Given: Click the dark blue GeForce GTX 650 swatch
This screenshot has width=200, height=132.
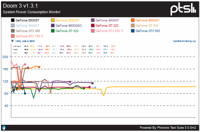Looking at the screenshot, I should tap(133, 31).
